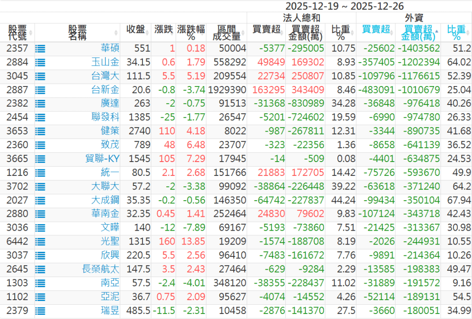Sort by 外資 買賣超金額(萬) header

418,33
